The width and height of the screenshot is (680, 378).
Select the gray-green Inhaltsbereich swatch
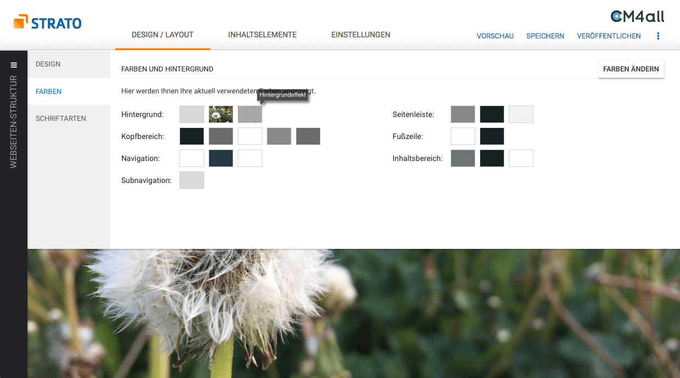point(463,158)
